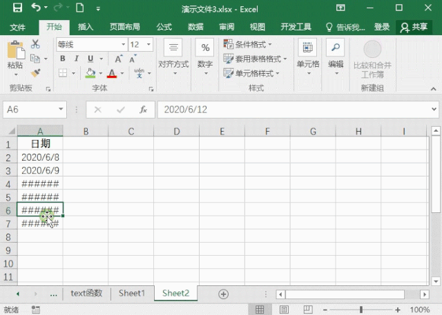Open the ribbon display options
Viewport: 442px width, 315px height.
click(340, 8)
